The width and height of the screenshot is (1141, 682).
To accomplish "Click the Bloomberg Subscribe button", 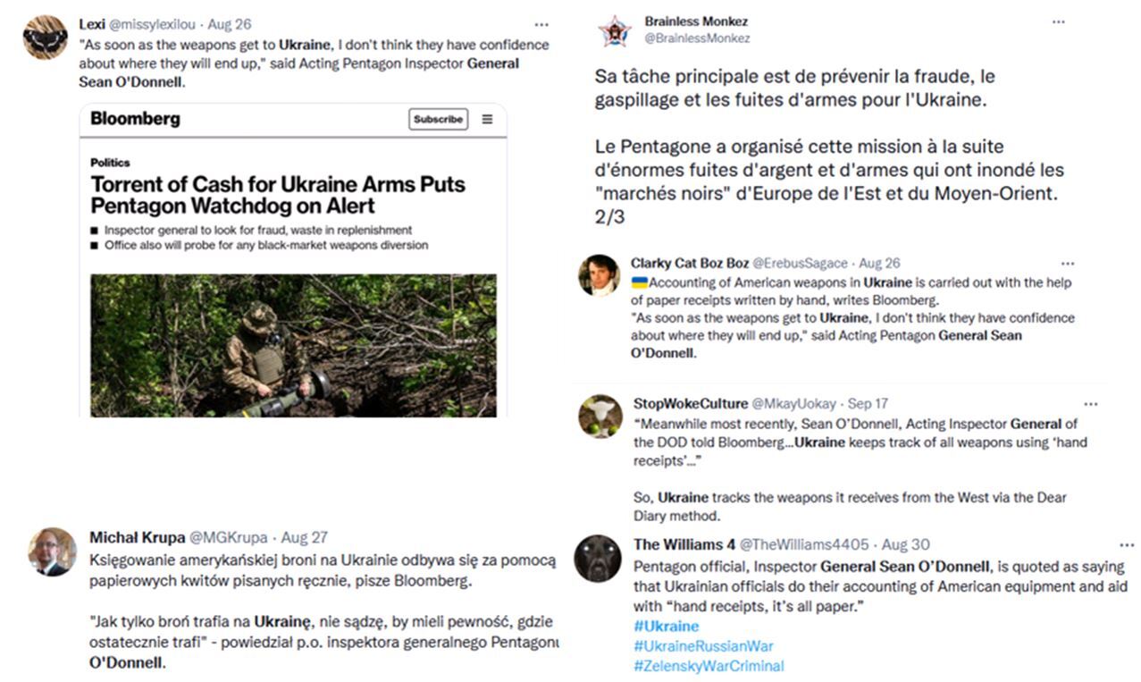I will pyautogui.click(x=438, y=119).
